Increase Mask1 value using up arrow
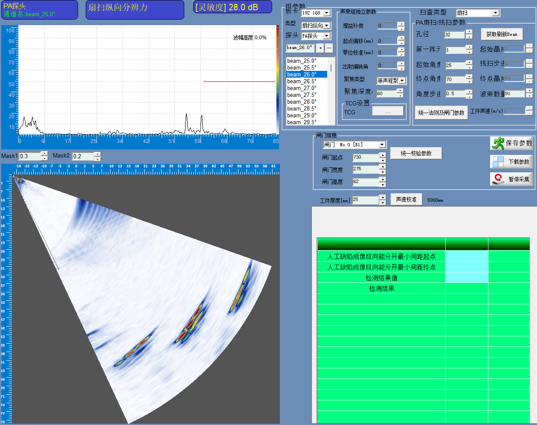Screen dimensions: 537x425 (x=44, y=154)
